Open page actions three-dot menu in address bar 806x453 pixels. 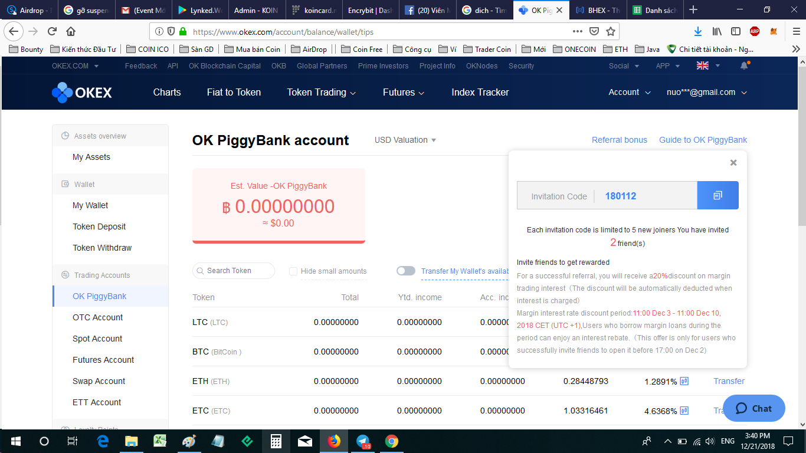coord(578,32)
